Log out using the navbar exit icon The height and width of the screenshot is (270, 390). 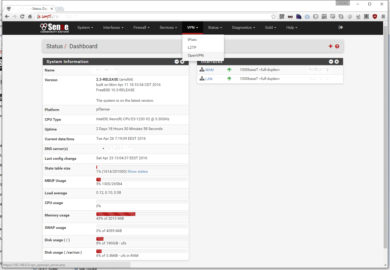click(x=341, y=27)
